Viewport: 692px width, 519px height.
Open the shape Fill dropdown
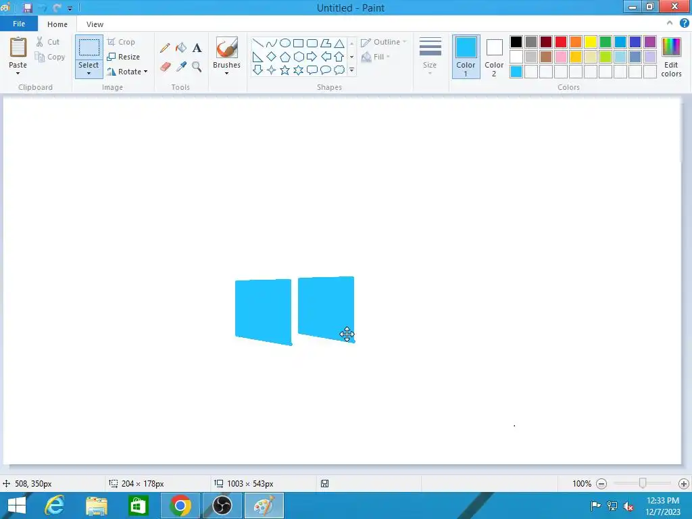[x=376, y=57]
